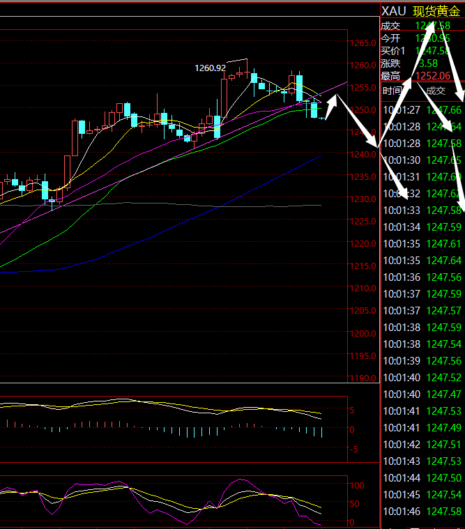465x529 pixels.
Task: Click the 10:01:37 tick priced 1247.57
Action: 422,311
